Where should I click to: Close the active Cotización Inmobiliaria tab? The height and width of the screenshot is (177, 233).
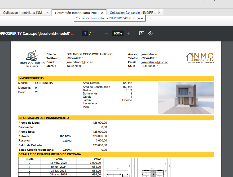pyautogui.click(x=102, y=13)
